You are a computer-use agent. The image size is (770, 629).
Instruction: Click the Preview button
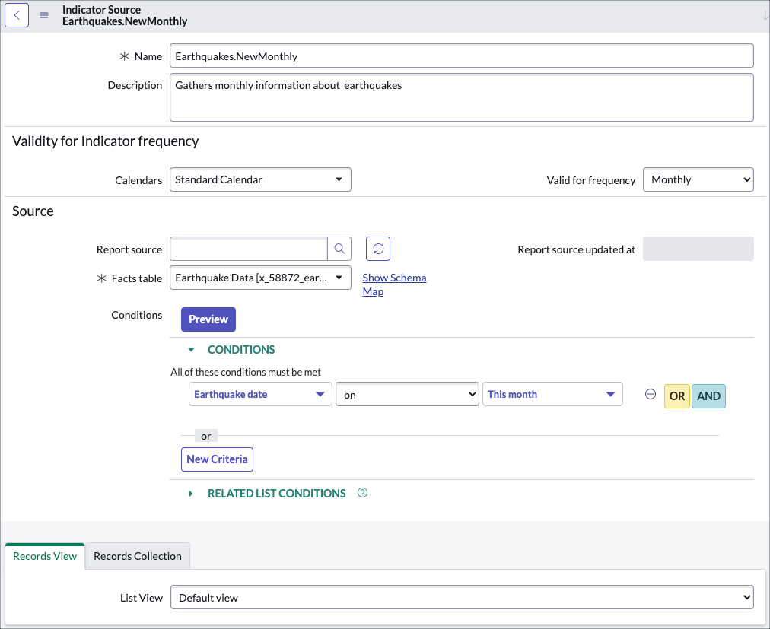tap(208, 319)
